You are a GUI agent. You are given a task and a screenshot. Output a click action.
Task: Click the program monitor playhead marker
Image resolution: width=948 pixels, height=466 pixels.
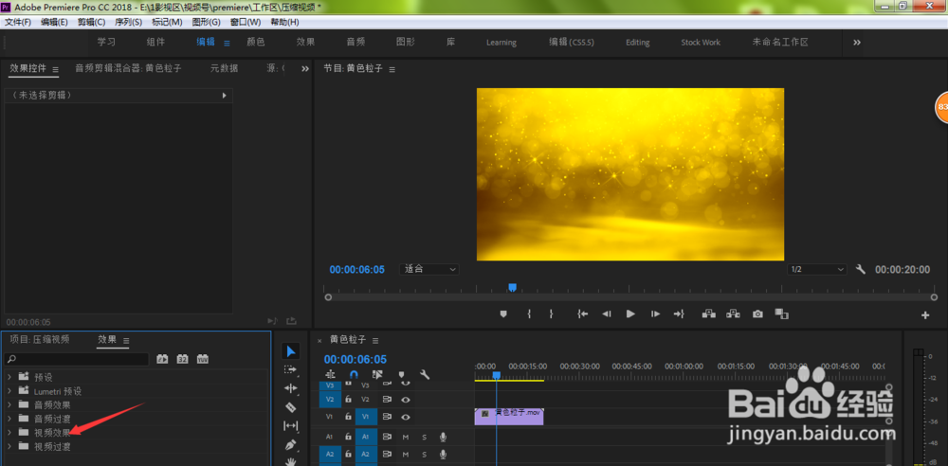[x=512, y=288]
